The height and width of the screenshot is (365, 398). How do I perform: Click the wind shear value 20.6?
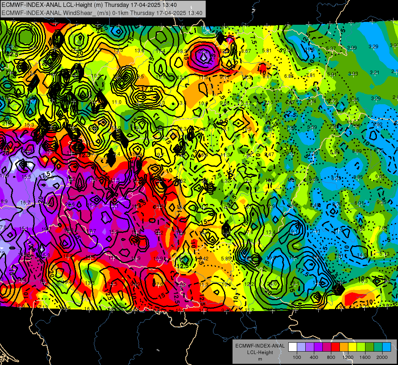coord(70,204)
